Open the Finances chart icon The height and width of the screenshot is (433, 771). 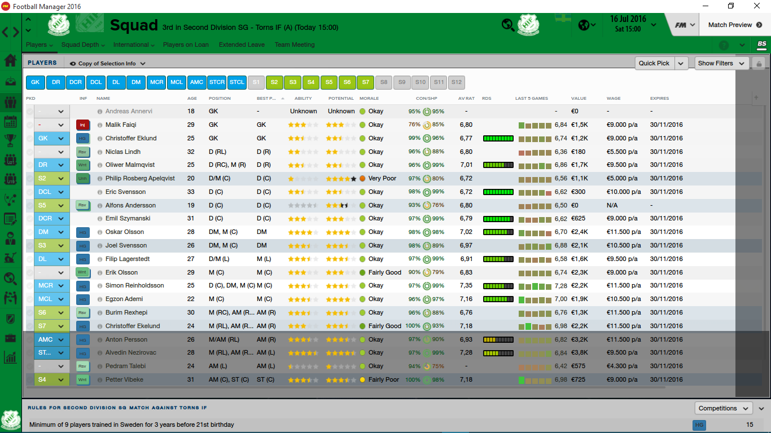coord(10,357)
